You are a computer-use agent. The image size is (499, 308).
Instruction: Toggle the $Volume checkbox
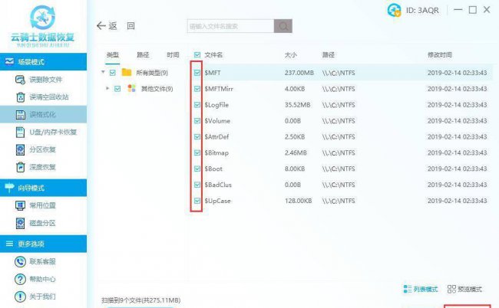point(197,120)
